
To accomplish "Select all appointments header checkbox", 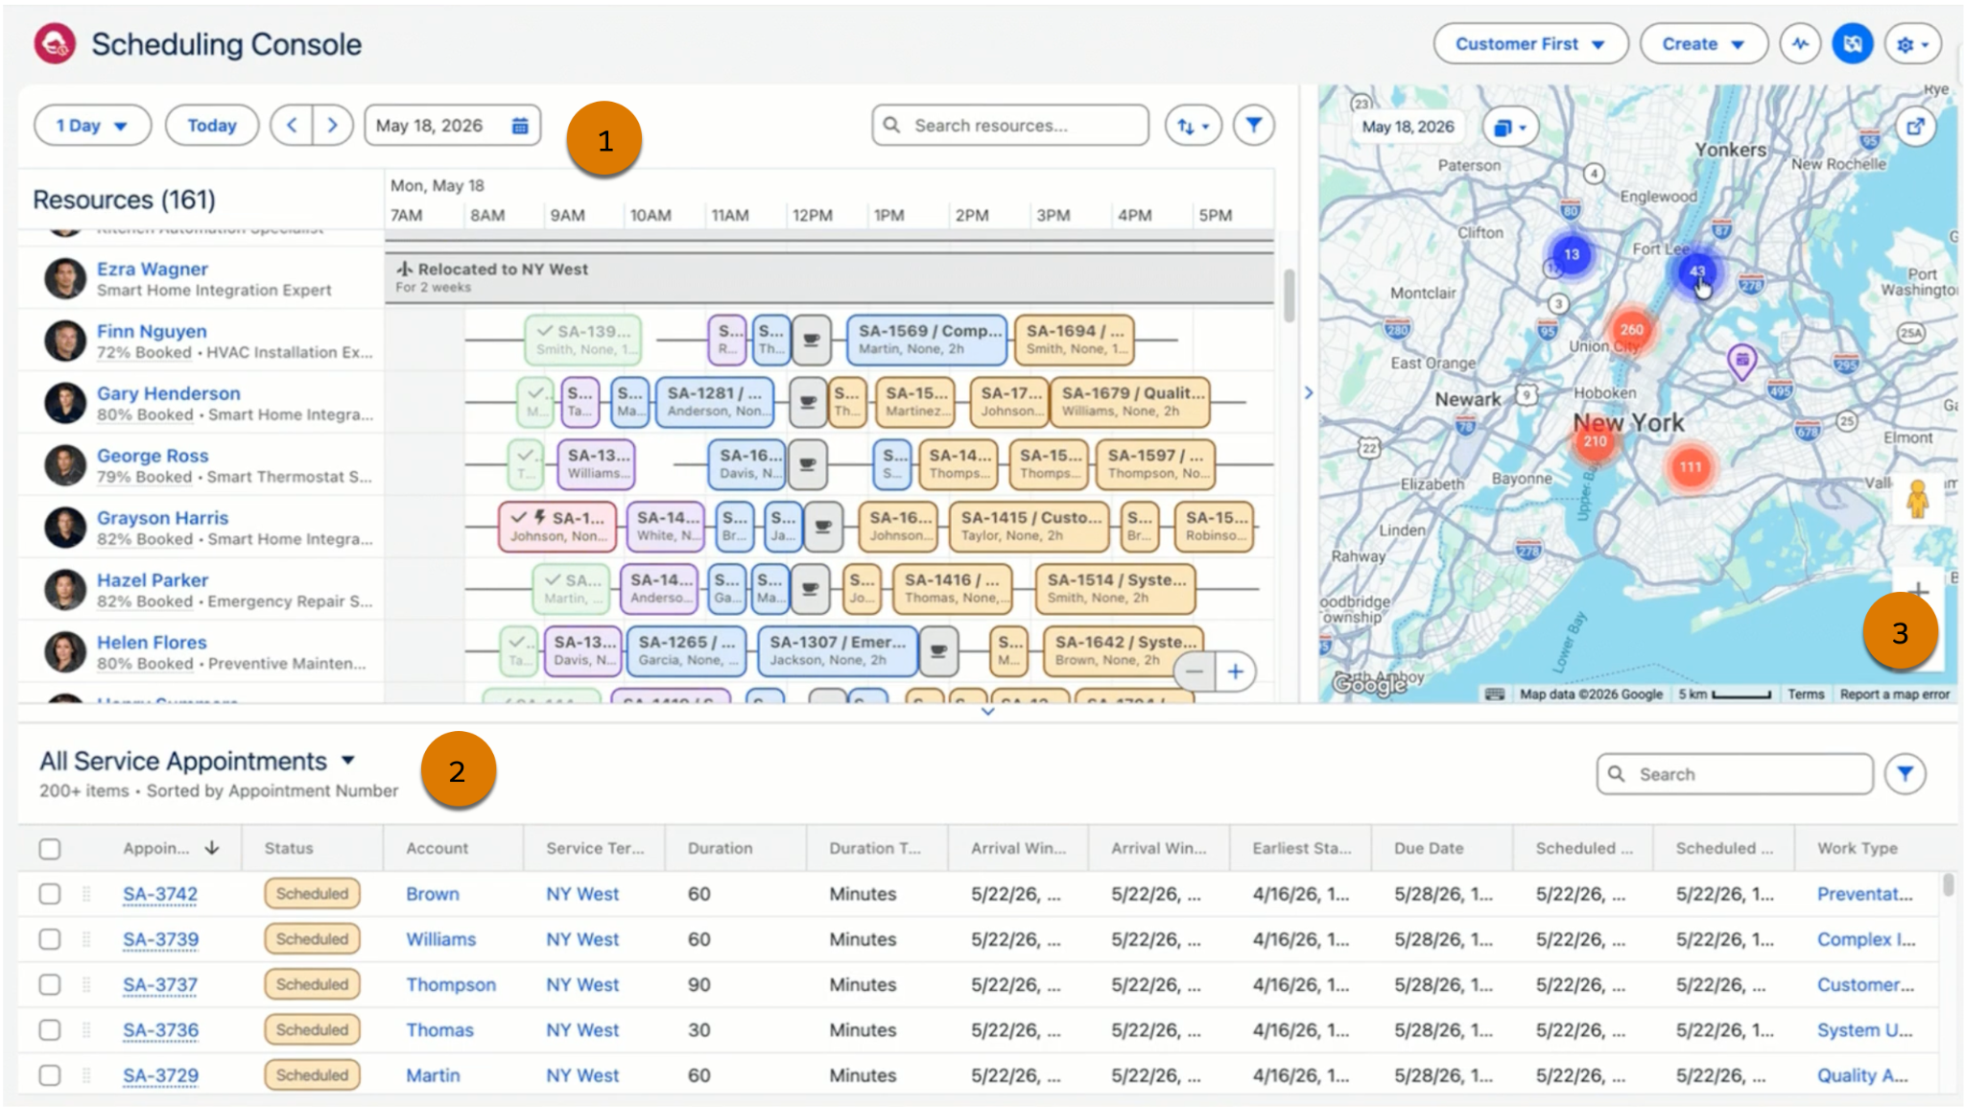I will coord(50,849).
